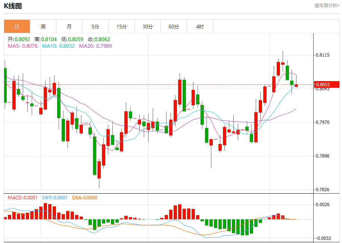Click the DIFF:0.0001 indicator label

pos(55,198)
